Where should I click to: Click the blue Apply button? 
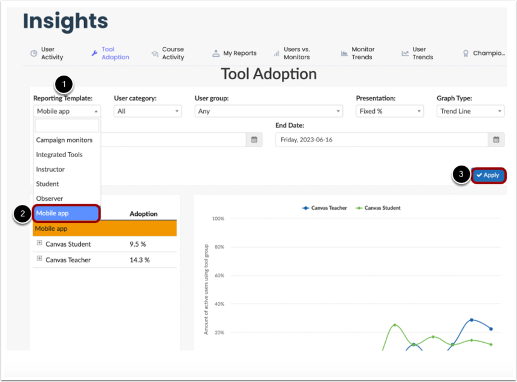488,175
